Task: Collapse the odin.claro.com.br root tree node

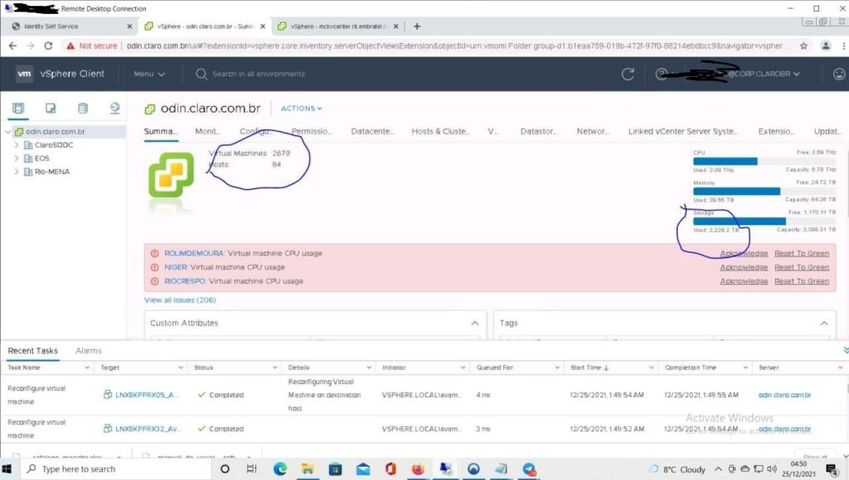Action: coord(7,132)
